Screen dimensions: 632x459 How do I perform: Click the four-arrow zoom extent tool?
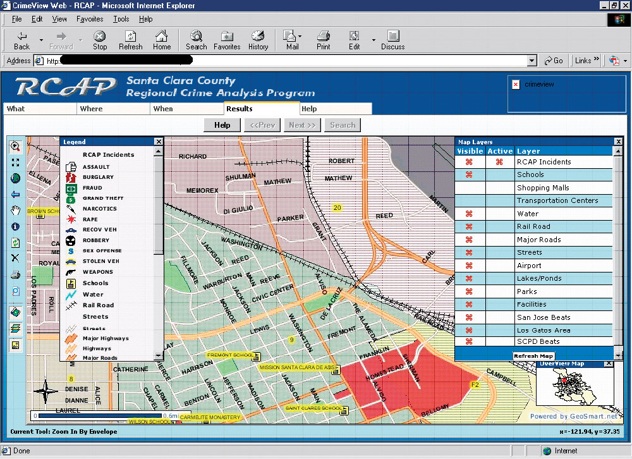(x=15, y=162)
